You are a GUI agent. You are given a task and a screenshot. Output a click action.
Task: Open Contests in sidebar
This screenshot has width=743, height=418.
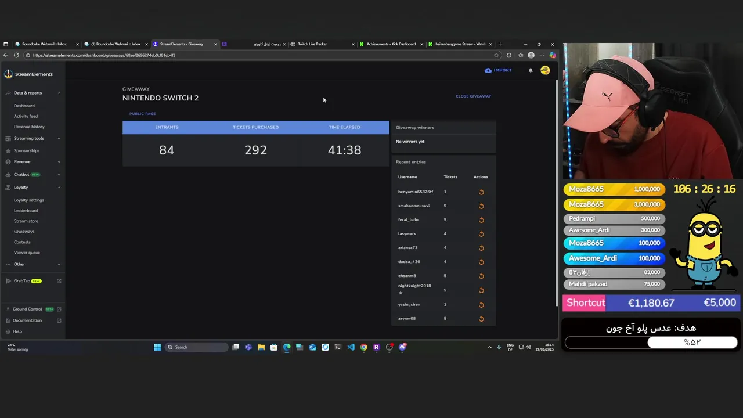(22, 242)
